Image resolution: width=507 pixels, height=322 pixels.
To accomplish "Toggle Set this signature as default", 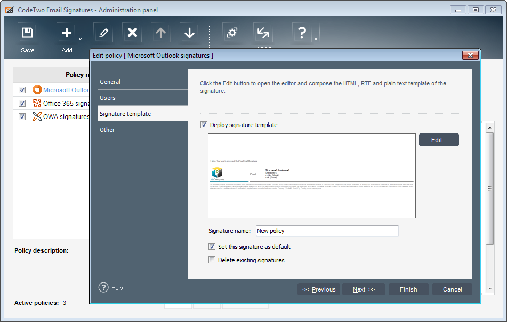I will click(212, 247).
